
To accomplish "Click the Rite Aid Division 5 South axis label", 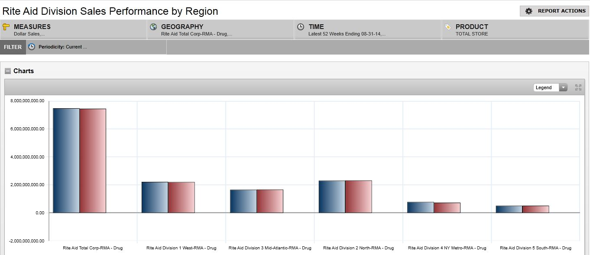I will click(535, 248).
